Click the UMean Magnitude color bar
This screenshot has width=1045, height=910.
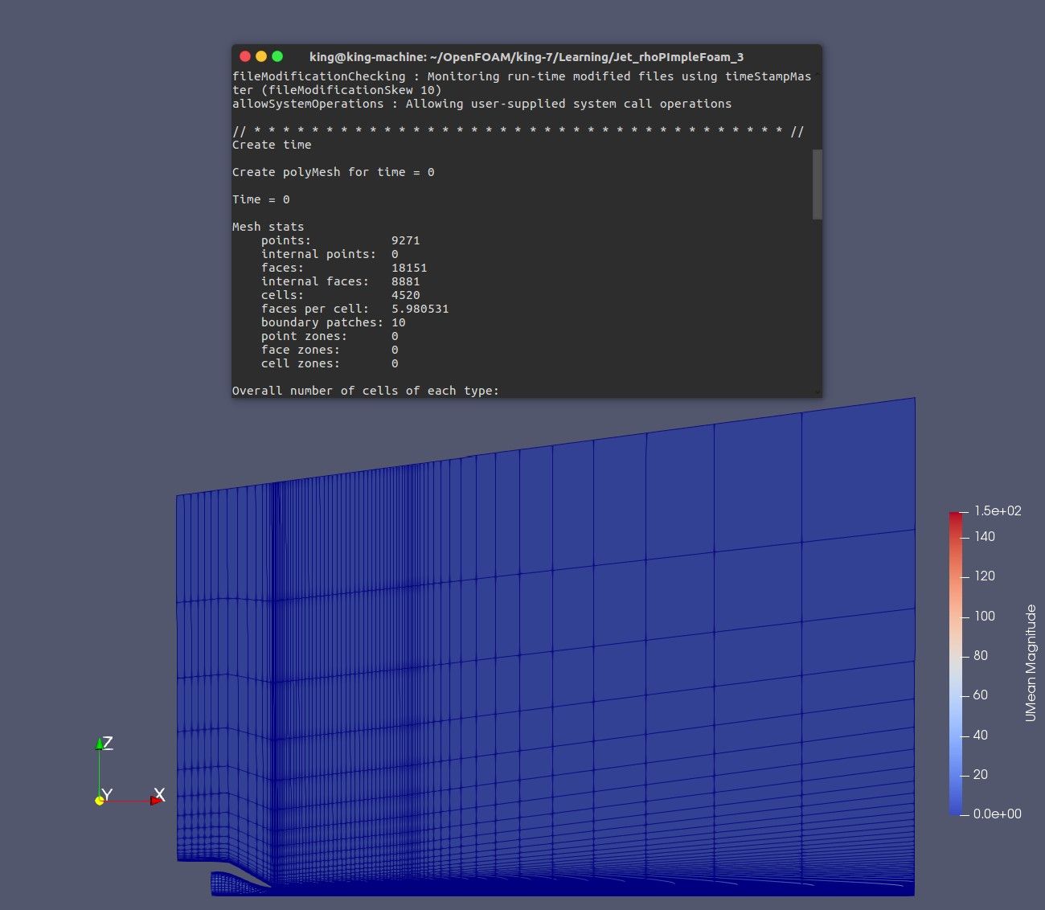[x=955, y=663]
